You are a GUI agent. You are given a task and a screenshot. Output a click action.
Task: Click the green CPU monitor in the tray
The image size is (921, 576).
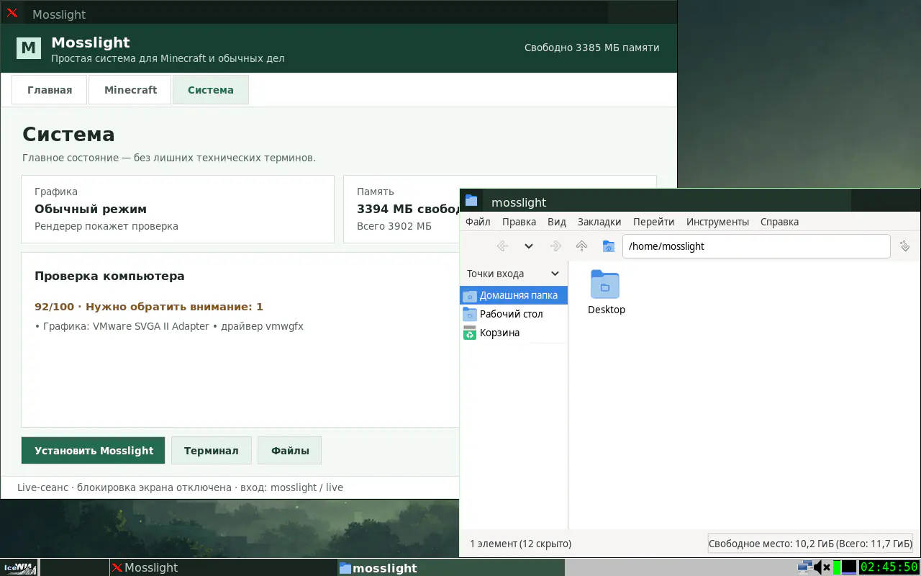tap(837, 567)
